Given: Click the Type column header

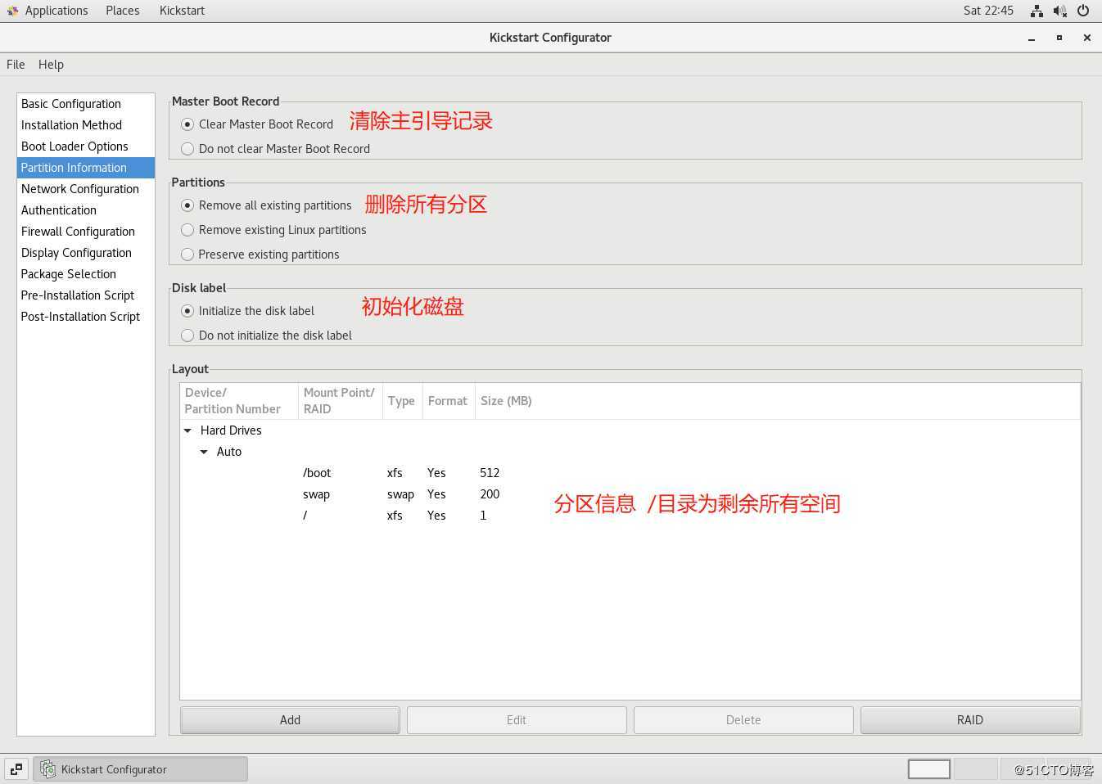Looking at the screenshot, I should [x=403, y=401].
